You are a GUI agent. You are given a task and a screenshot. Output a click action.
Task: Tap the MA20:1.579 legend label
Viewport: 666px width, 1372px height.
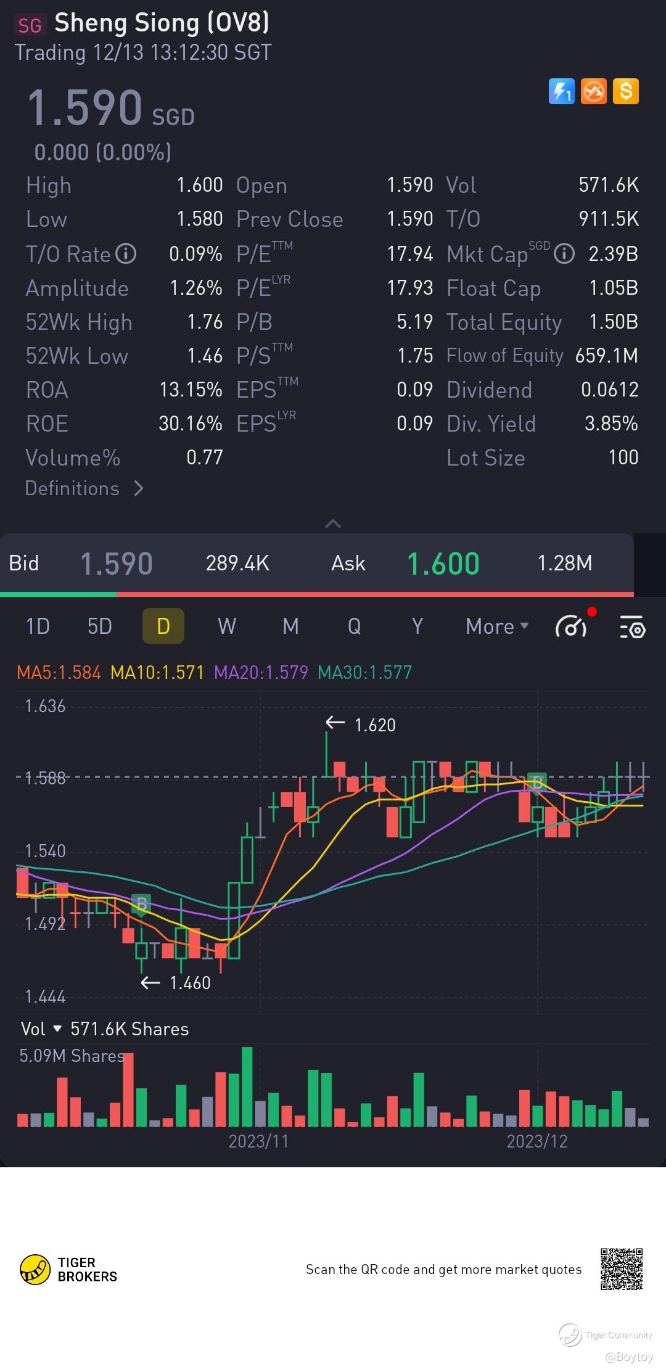pos(261,672)
